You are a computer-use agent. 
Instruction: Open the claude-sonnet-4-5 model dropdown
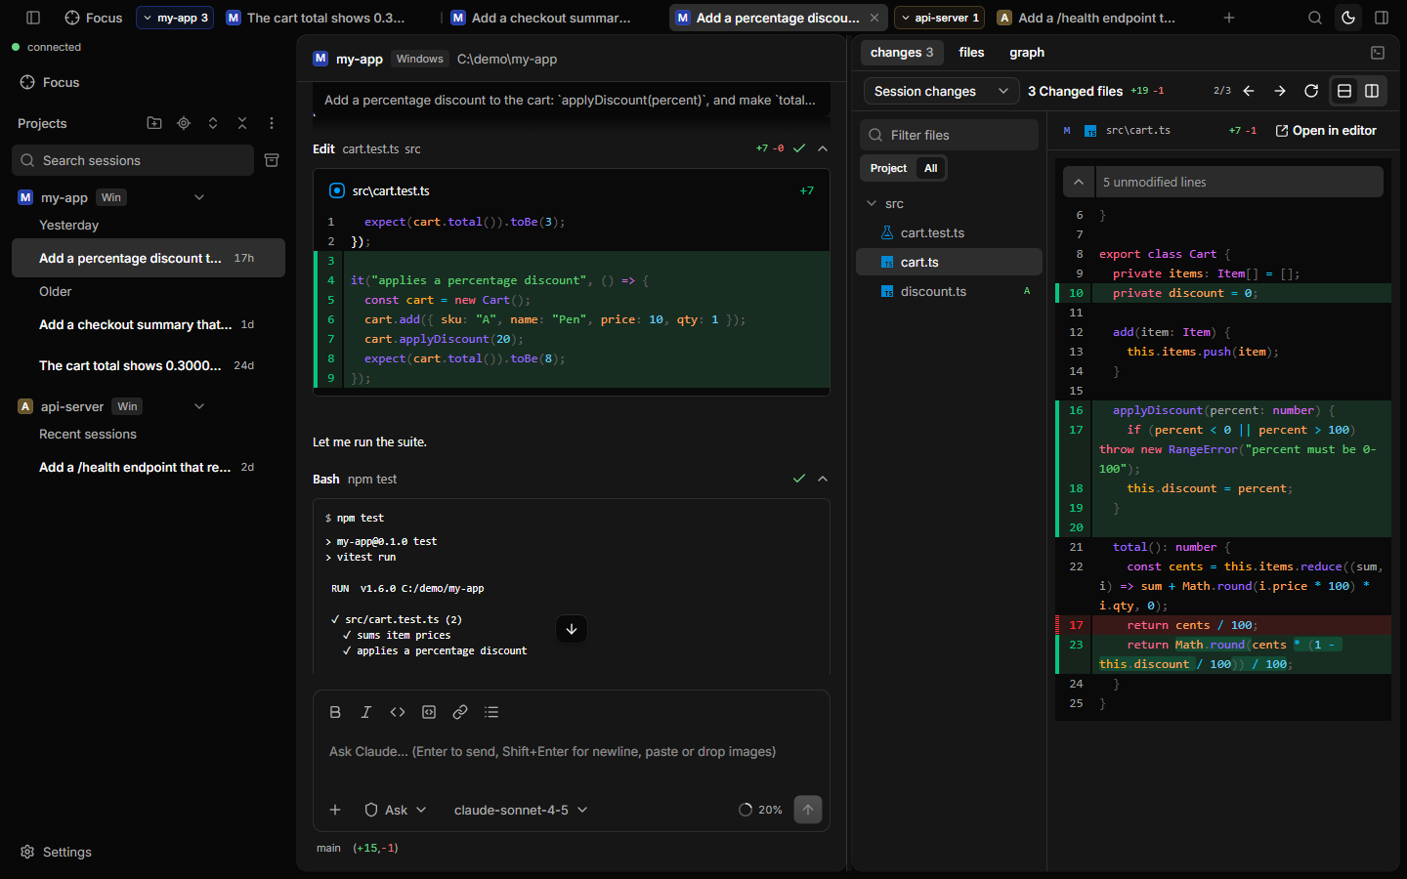tap(521, 810)
